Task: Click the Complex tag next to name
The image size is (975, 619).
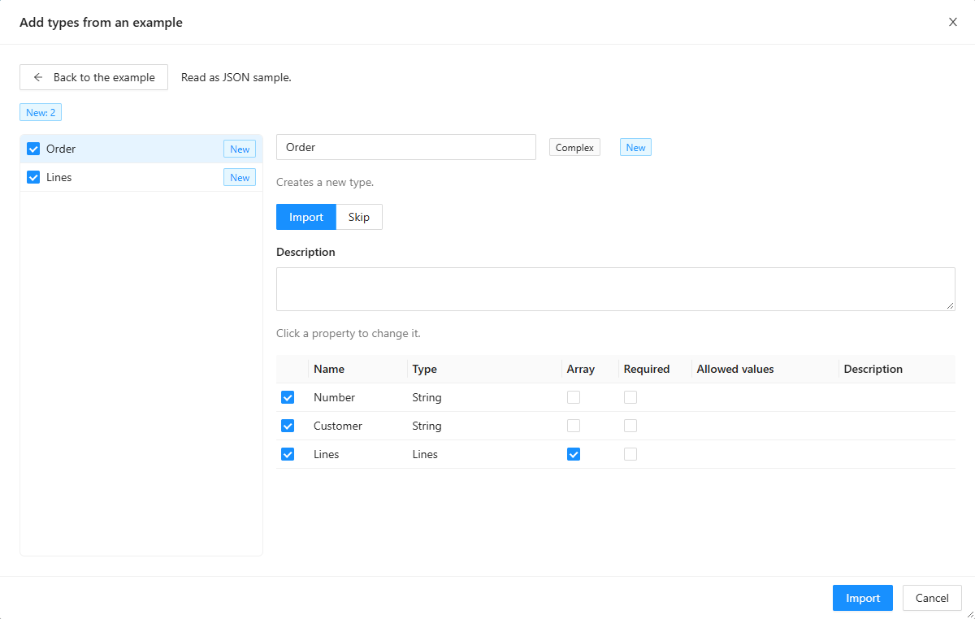Action: click(x=574, y=147)
